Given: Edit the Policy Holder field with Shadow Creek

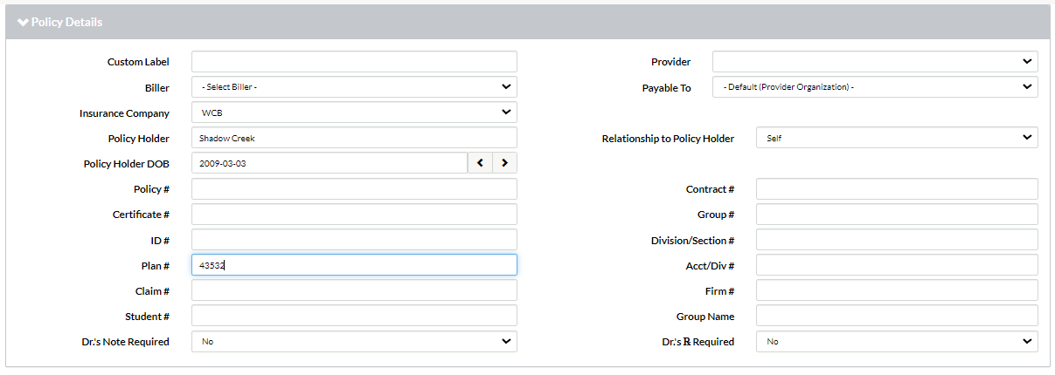Looking at the screenshot, I should pos(354,138).
